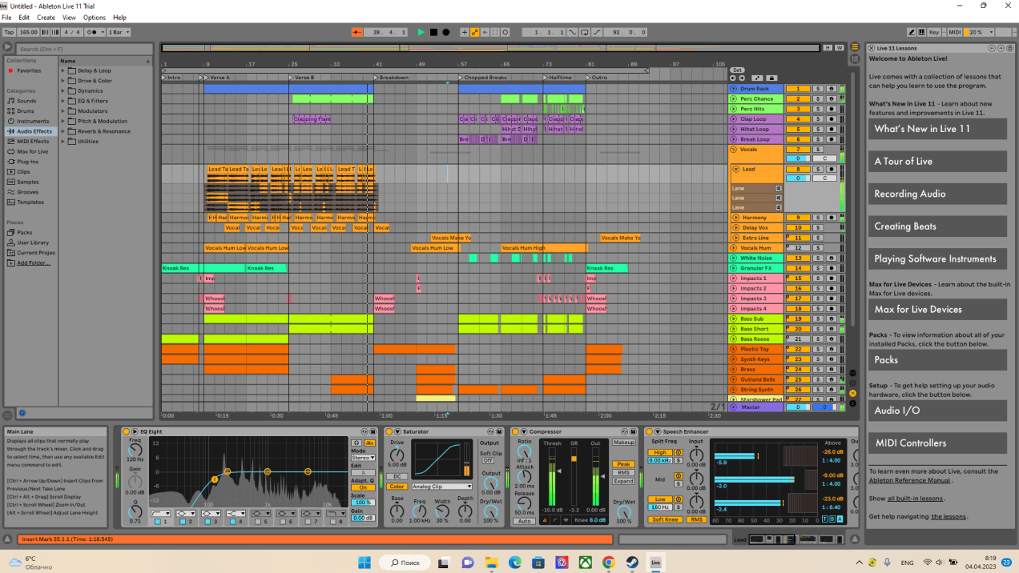This screenshot has height=573, width=1019.
Task: Open the 1 Bar quantization dropdown
Action: point(119,32)
